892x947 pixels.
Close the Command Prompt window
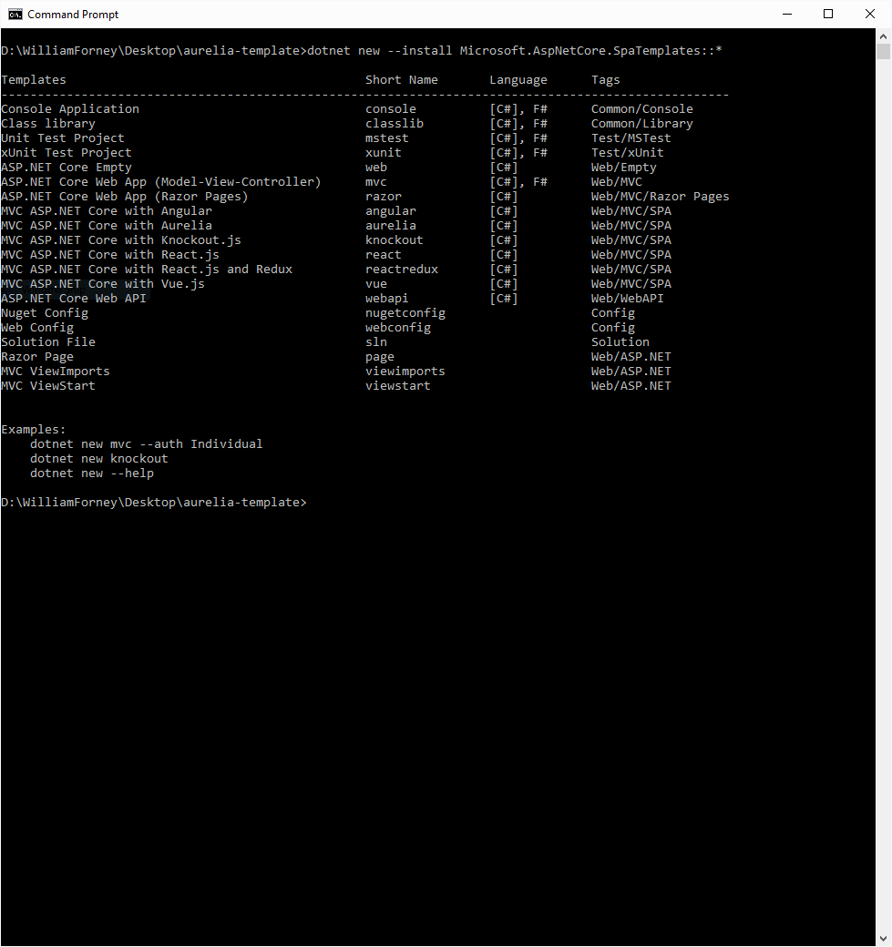[x=870, y=14]
